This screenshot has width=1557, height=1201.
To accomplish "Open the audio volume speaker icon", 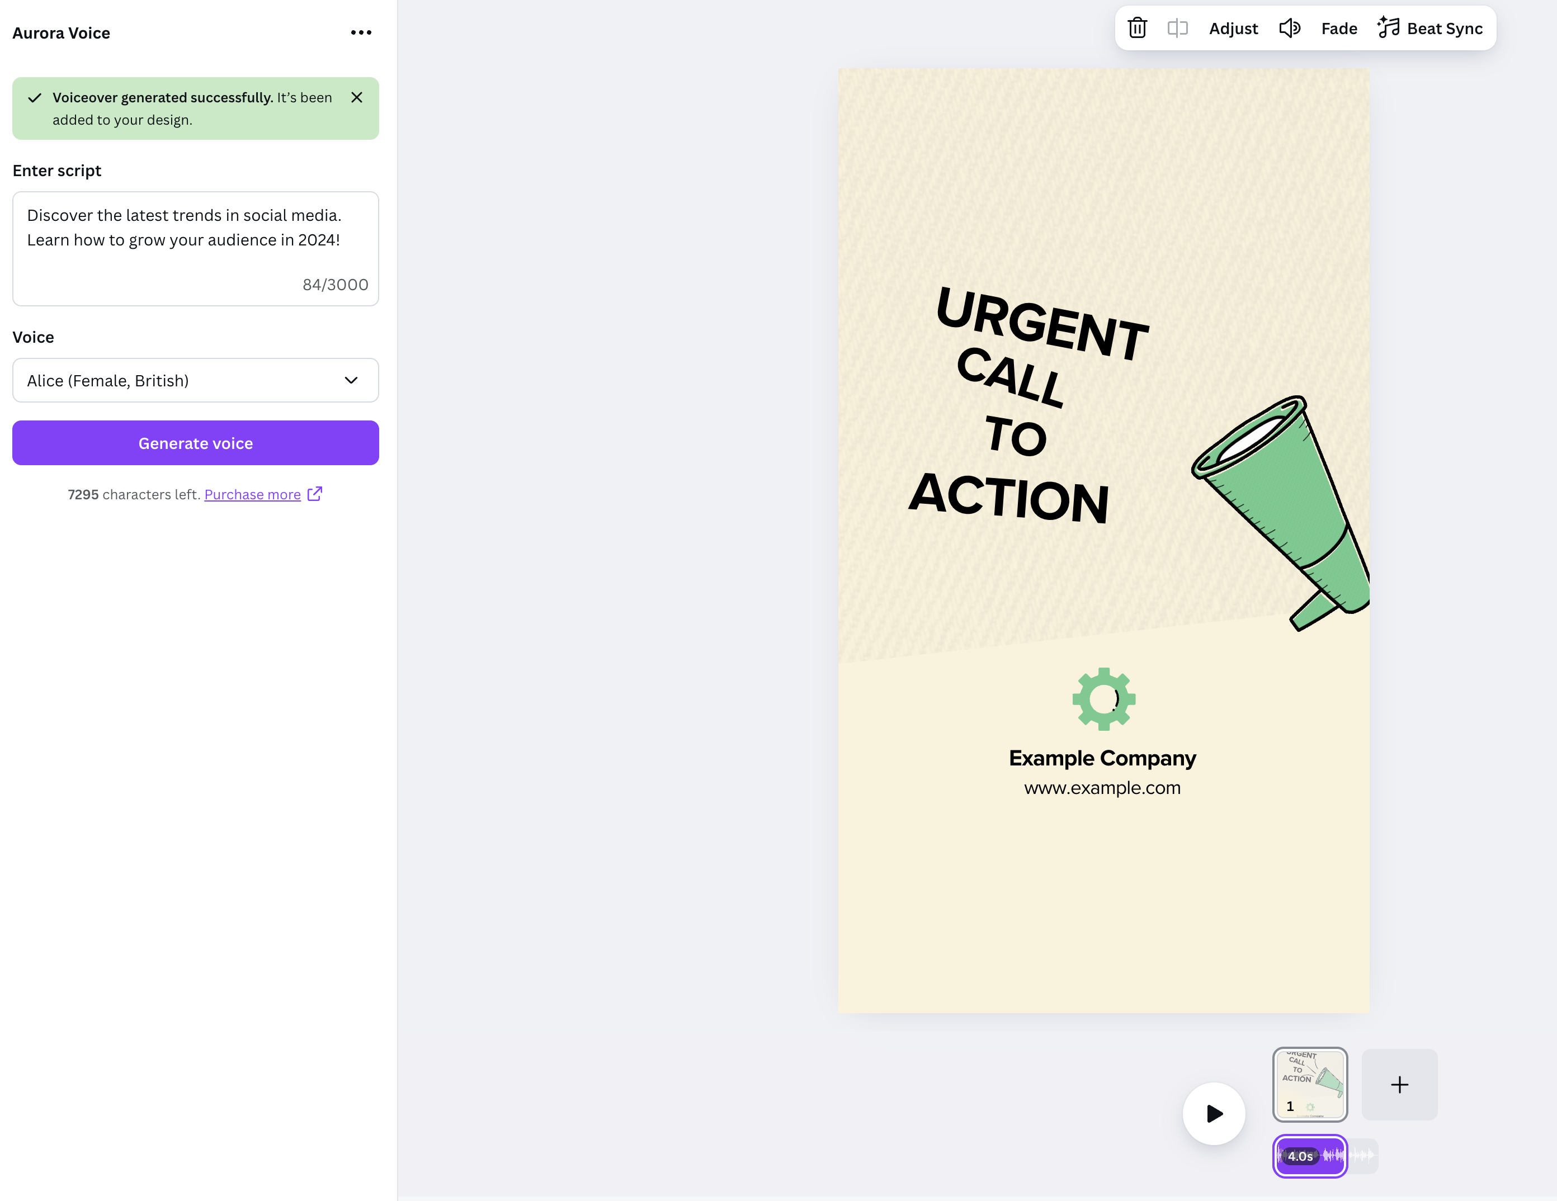I will pos(1289,29).
